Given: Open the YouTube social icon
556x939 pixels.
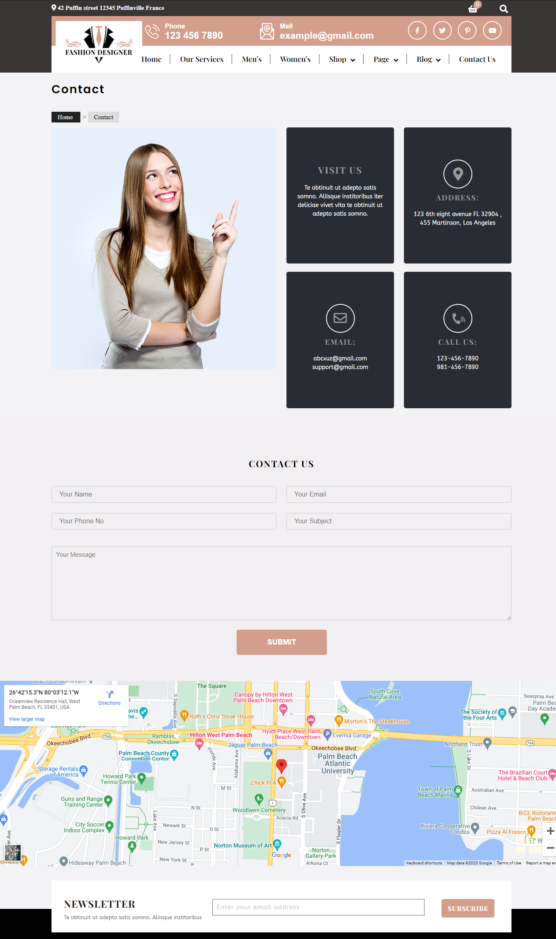Looking at the screenshot, I should click(x=492, y=31).
